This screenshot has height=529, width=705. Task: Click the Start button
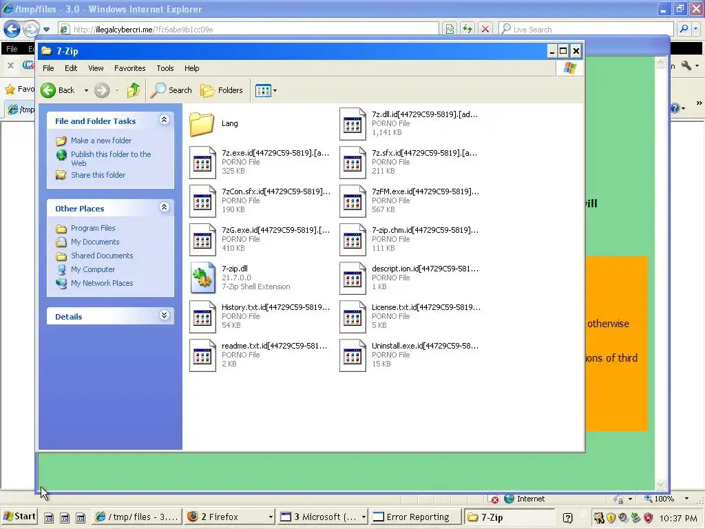pyautogui.click(x=19, y=517)
